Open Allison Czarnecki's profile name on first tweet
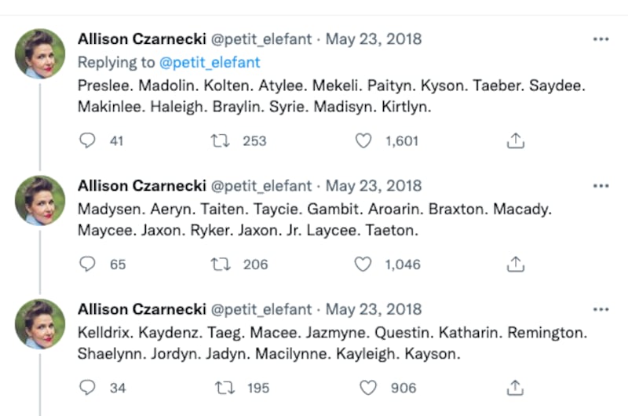 point(141,38)
